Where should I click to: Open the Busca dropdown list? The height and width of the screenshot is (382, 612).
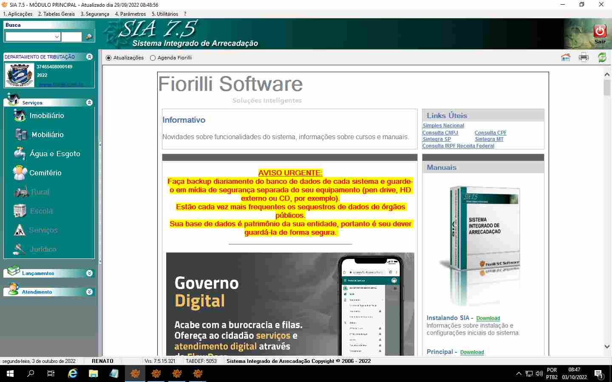tap(57, 37)
